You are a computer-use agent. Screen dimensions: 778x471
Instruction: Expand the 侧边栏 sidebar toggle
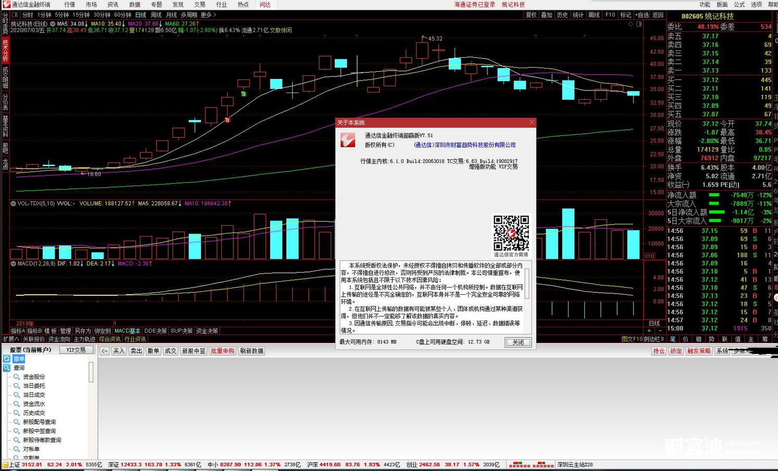click(x=655, y=339)
